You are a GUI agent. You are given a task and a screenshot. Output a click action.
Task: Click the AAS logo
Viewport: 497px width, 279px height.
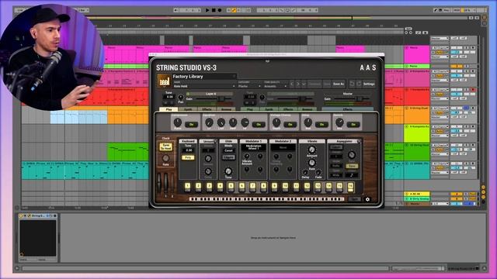[368, 67]
